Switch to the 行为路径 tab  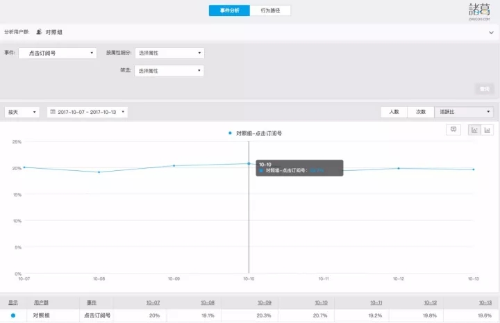tap(270, 10)
